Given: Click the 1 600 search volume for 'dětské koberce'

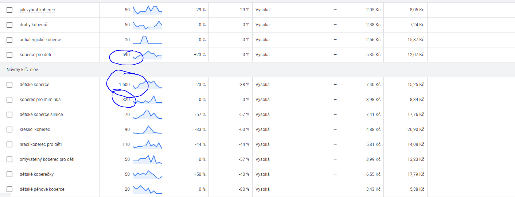Looking at the screenshot, I should click(124, 85).
